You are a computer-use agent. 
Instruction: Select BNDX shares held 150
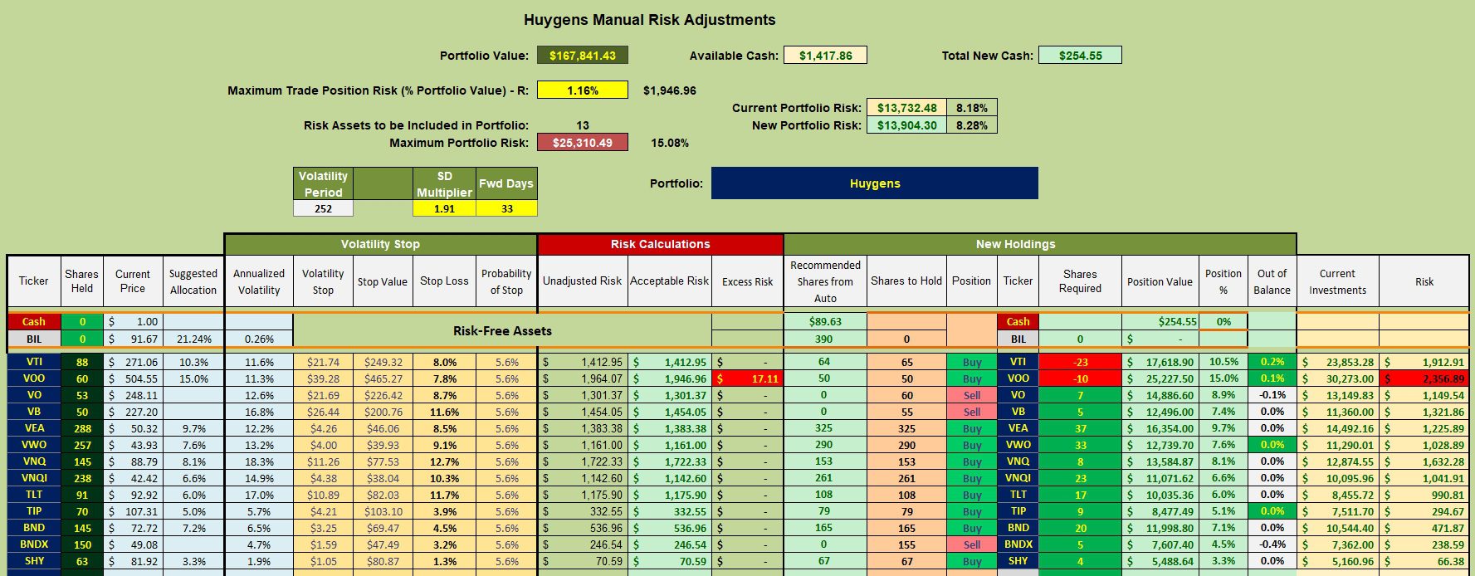click(x=82, y=544)
